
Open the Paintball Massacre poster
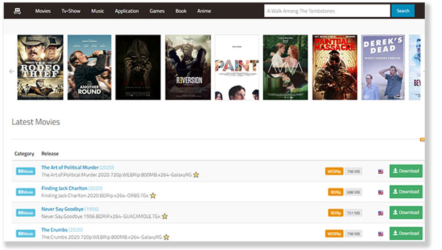tap(335, 67)
